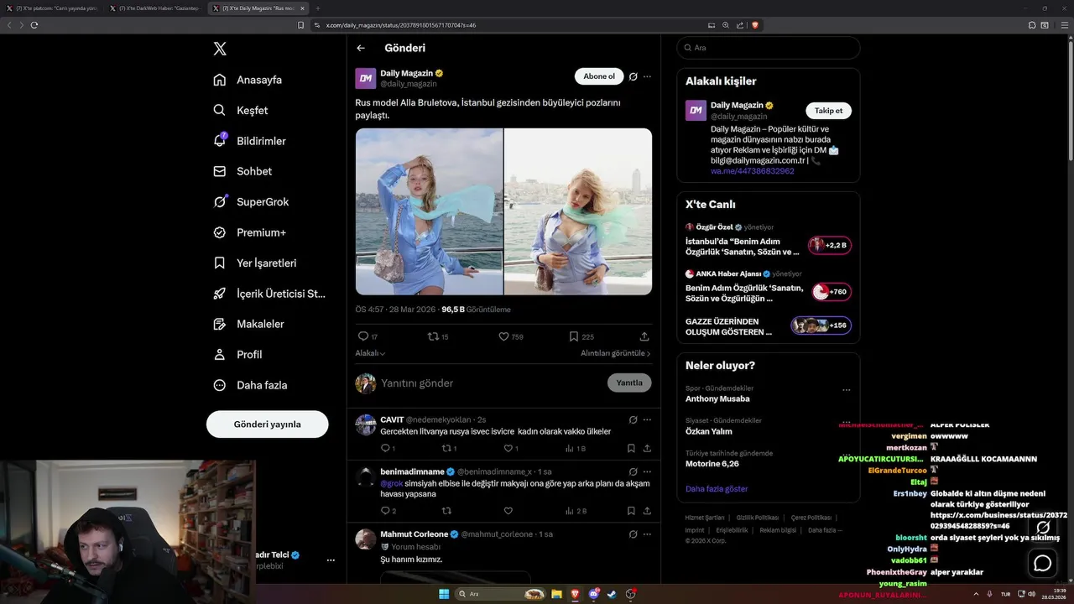Open three-dot menu on Mahmut Corleone reply
Image resolution: width=1074 pixels, height=604 pixels.
(647, 534)
